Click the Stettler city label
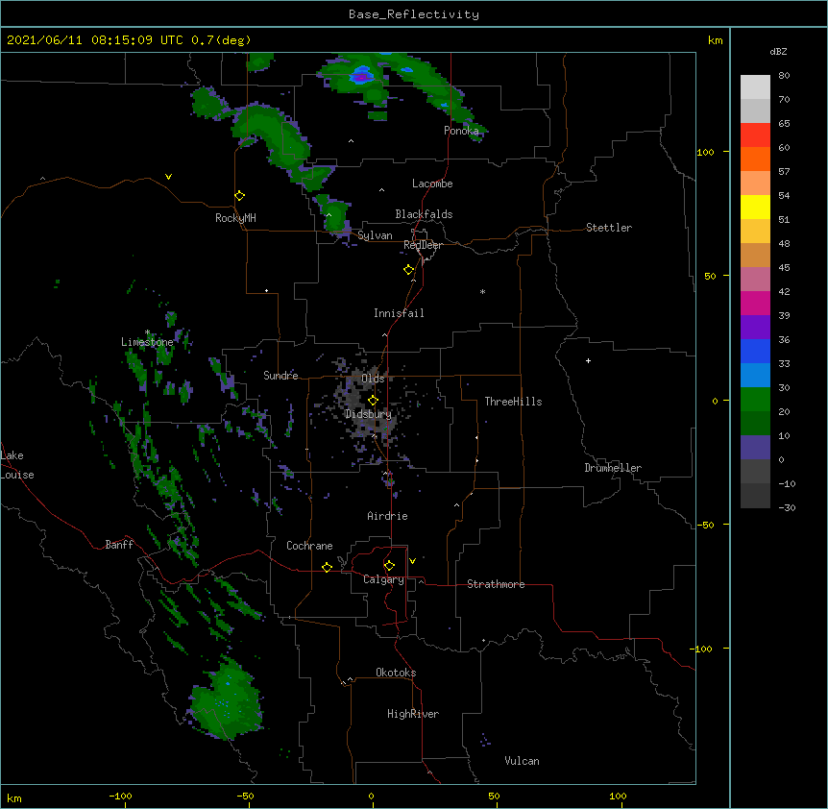This screenshot has height=809, width=828. point(609,228)
